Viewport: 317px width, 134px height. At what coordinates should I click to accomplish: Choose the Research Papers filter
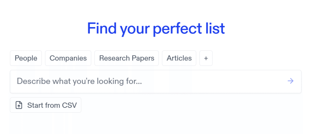[127, 58]
